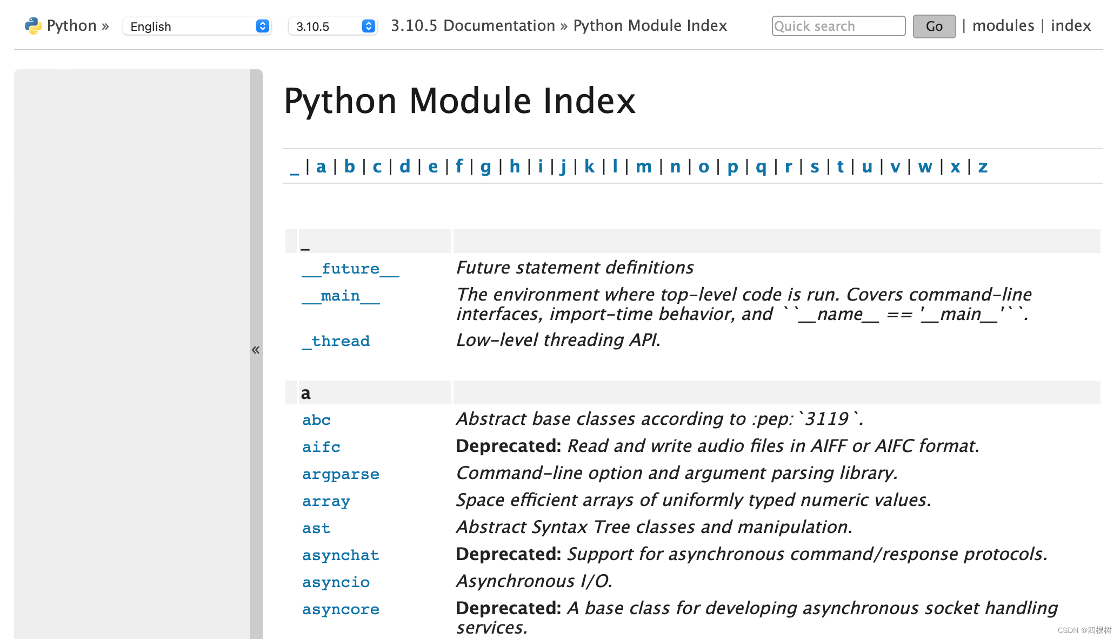Collapse the sidebar with the « arrow

[256, 350]
